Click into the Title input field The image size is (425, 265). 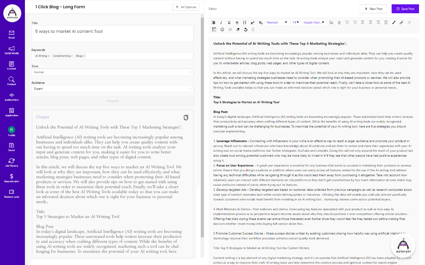click(113, 34)
